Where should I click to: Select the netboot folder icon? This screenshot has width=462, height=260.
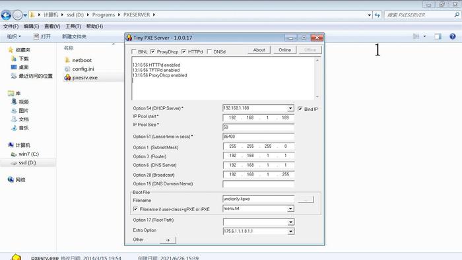coord(67,60)
